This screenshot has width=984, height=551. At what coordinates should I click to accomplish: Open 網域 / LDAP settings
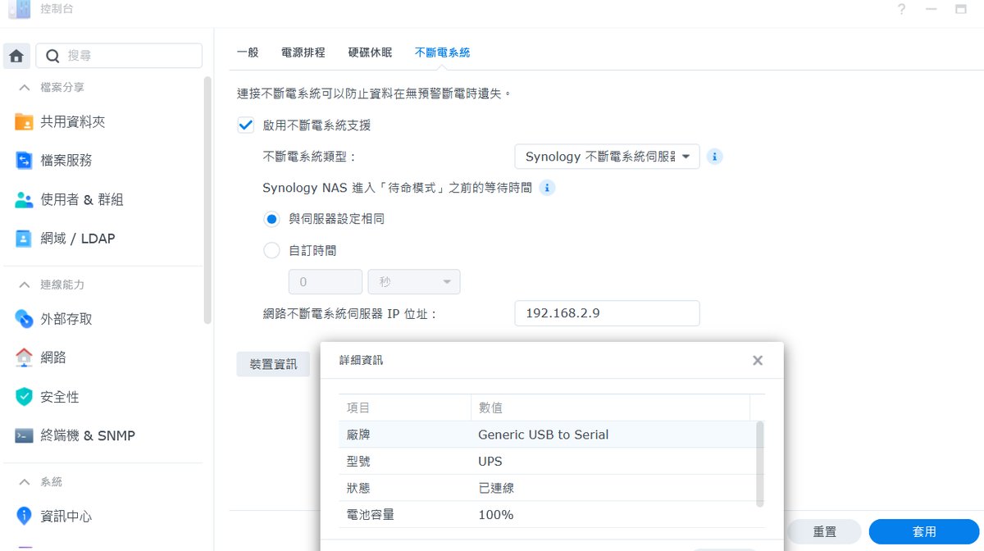click(77, 239)
